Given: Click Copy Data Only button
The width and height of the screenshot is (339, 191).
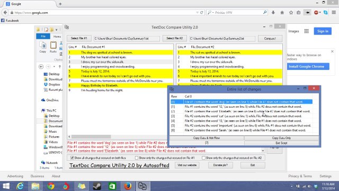Looking at the screenshot, I should tap(281, 138).
